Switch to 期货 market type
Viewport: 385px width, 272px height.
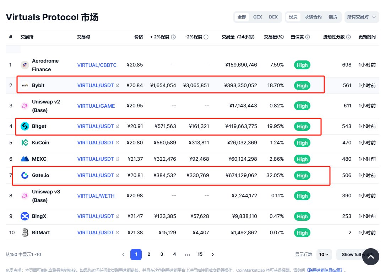(x=333, y=17)
